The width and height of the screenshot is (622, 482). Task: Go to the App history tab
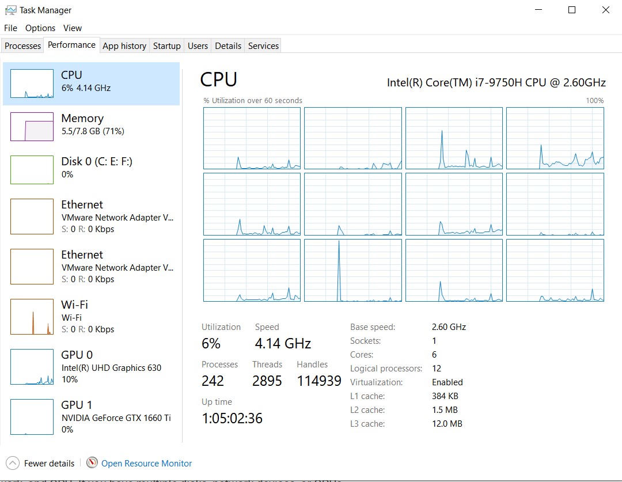pyautogui.click(x=124, y=46)
